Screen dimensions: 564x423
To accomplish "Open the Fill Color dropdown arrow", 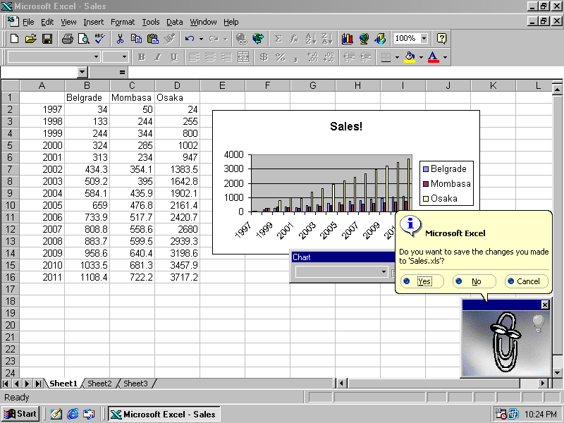I will point(421,57).
